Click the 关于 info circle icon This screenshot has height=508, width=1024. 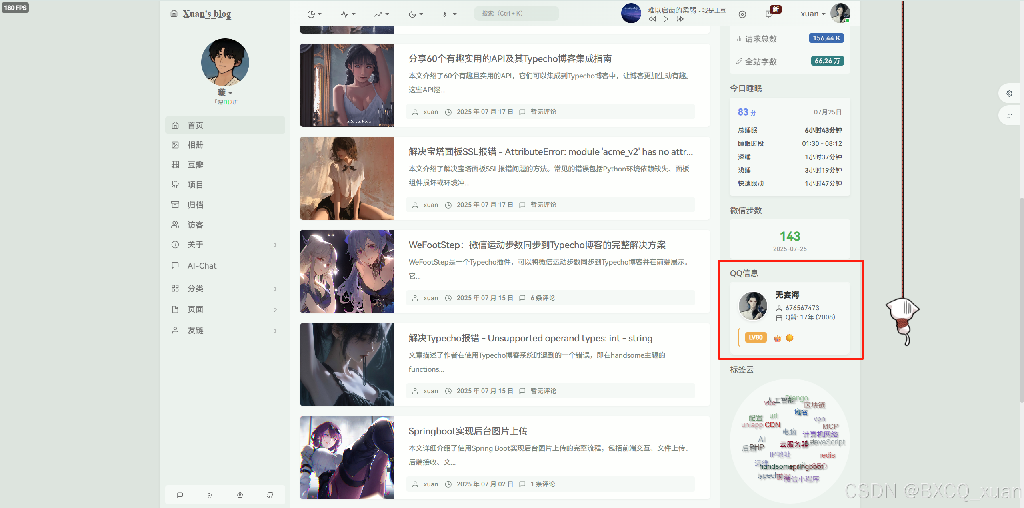pos(175,245)
